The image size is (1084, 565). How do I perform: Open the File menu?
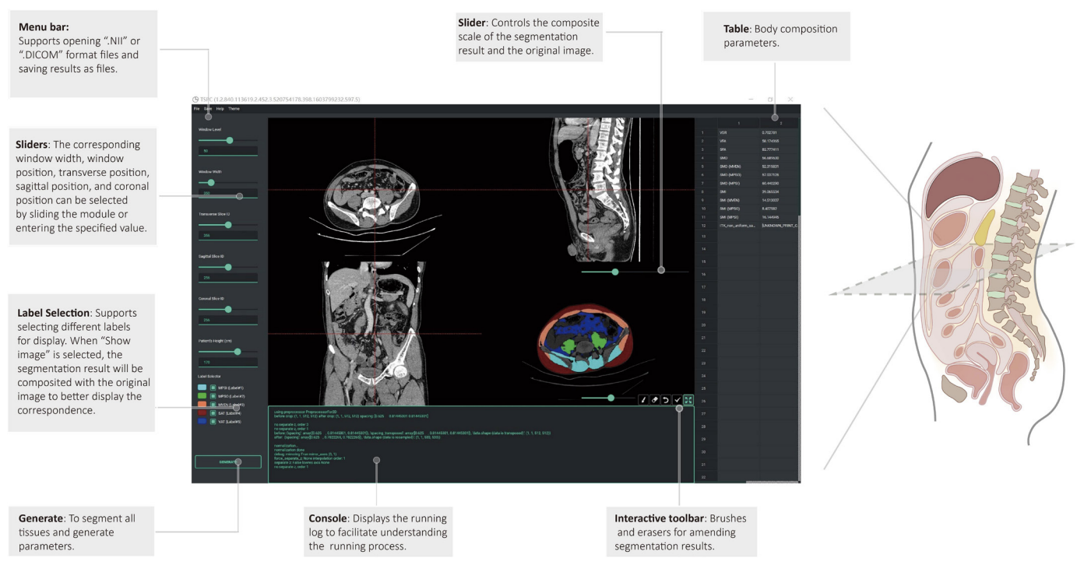tap(197, 109)
